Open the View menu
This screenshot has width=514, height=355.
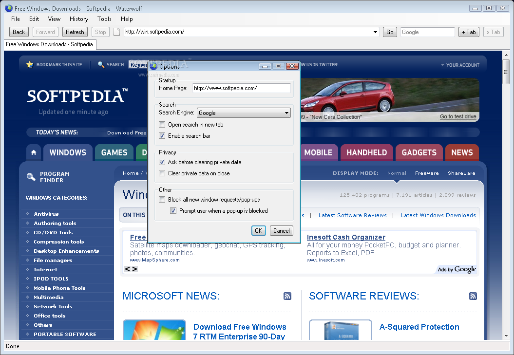(54, 19)
